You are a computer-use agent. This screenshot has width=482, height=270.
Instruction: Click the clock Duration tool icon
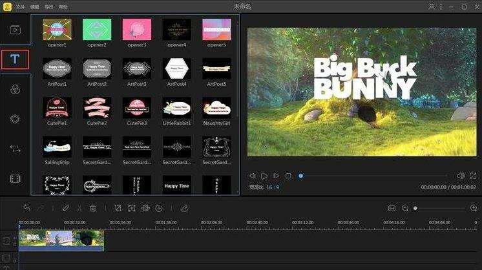coord(159,208)
